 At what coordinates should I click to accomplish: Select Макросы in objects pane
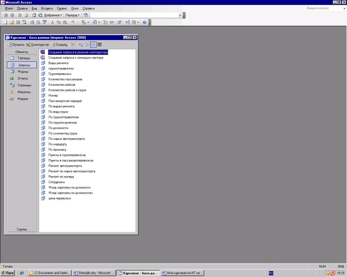22,92
